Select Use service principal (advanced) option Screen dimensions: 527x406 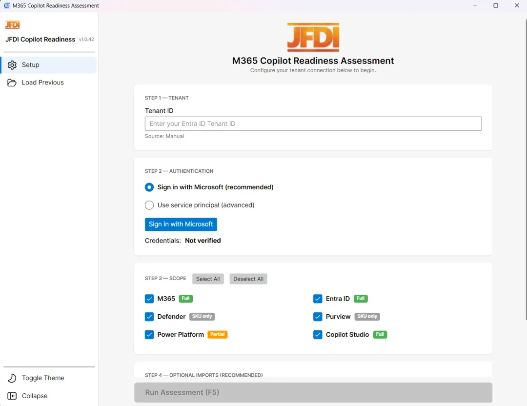tap(149, 205)
